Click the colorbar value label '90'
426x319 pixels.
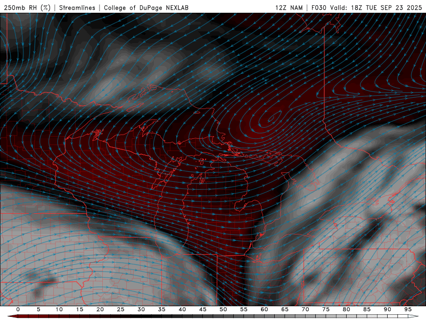point(387,309)
